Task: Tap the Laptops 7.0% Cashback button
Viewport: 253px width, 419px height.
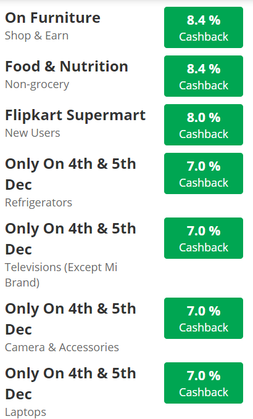Action: tap(204, 383)
